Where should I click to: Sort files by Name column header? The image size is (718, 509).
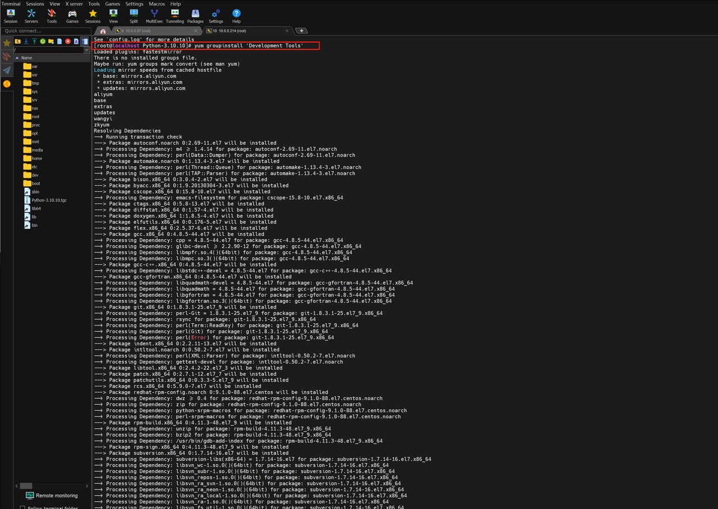27,58
